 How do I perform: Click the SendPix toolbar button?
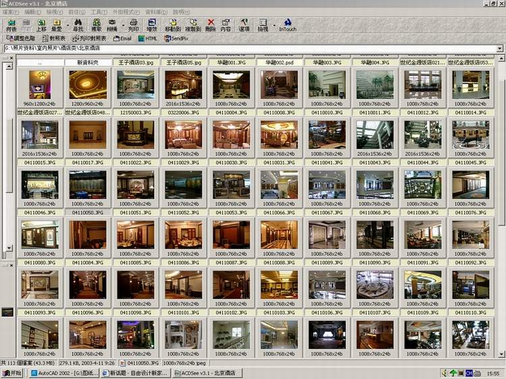click(x=176, y=38)
